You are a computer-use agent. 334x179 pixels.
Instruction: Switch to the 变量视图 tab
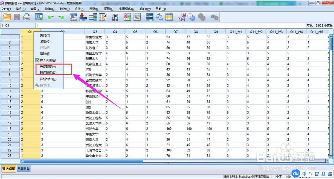tap(24, 168)
